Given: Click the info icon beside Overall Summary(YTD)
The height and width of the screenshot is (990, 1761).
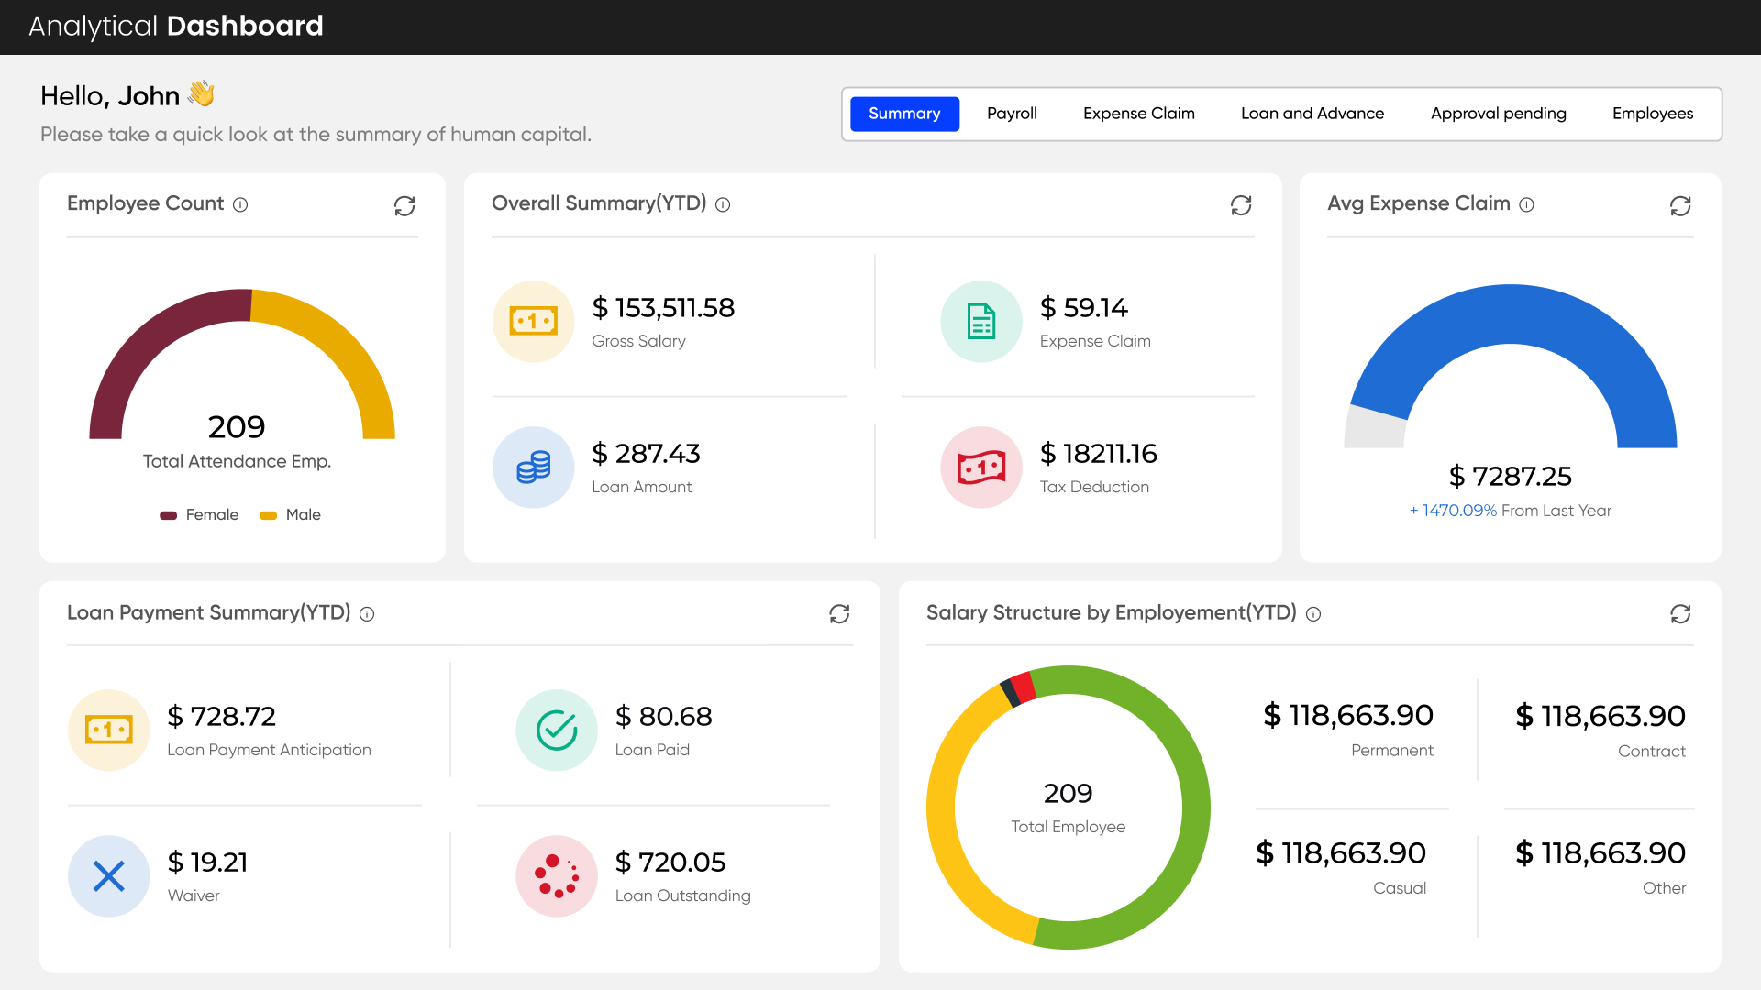Looking at the screenshot, I should coord(723,204).
